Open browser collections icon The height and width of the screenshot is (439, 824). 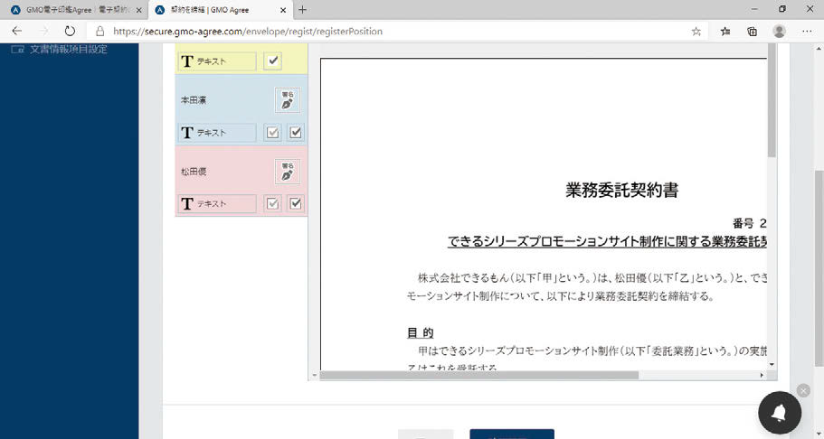[752, 32]
